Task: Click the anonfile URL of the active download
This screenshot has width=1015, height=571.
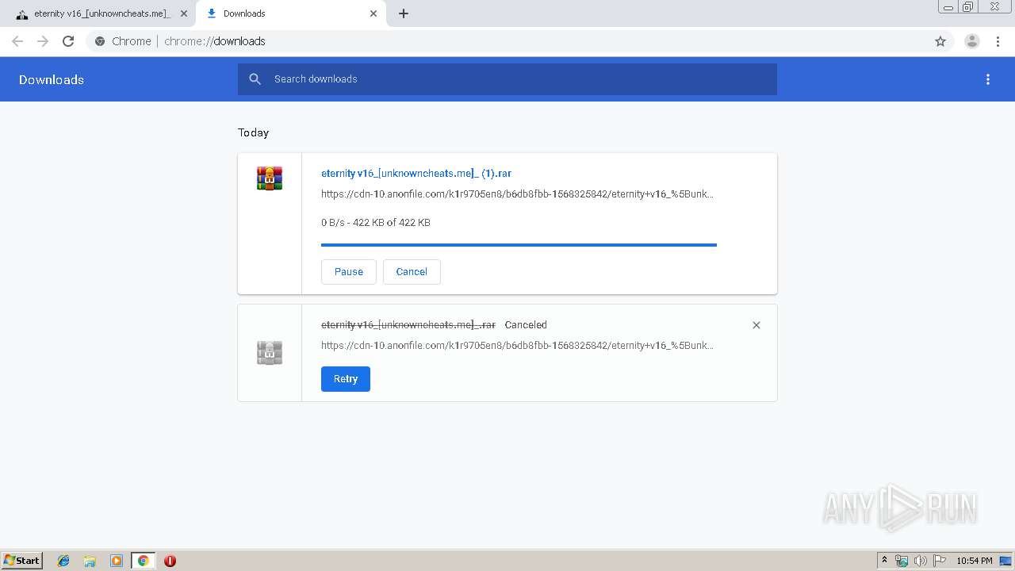Action: tap(517, 194)
